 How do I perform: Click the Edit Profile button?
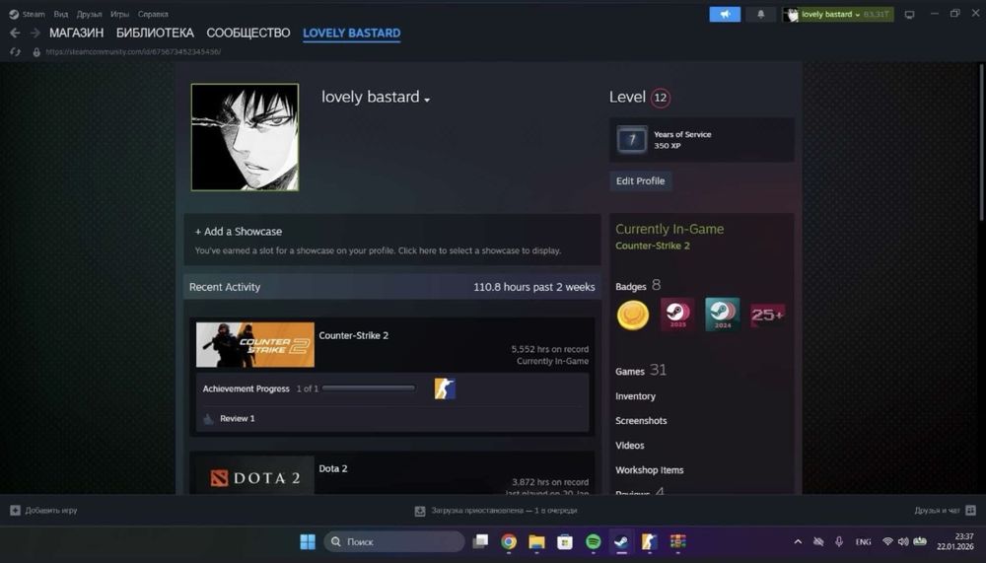point(640,181)
